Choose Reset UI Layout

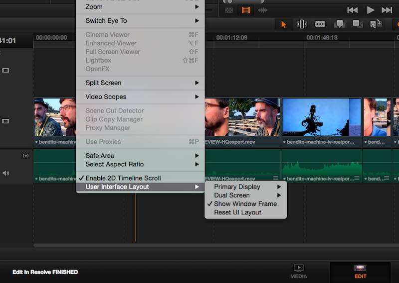click(245, 212)
